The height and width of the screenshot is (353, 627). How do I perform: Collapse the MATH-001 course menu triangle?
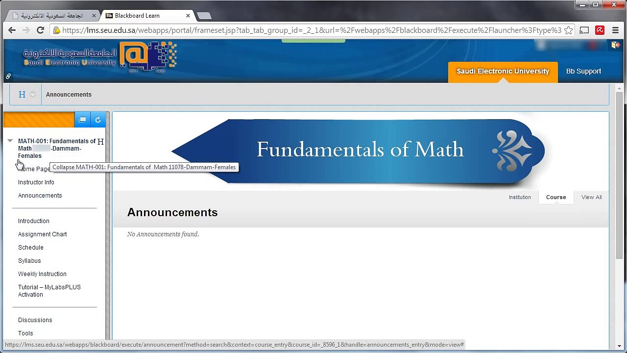coord(10,141)
